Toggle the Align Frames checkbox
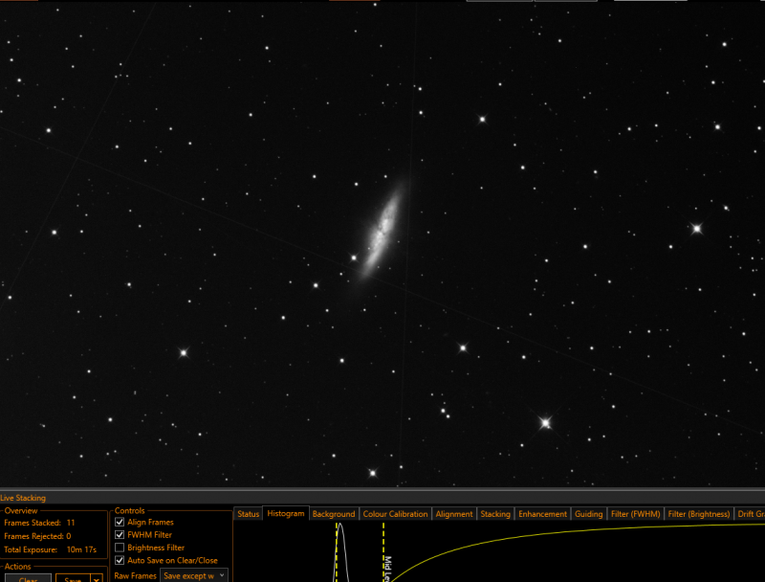Viewport: 765px width, 582px height. pos(120,522)
